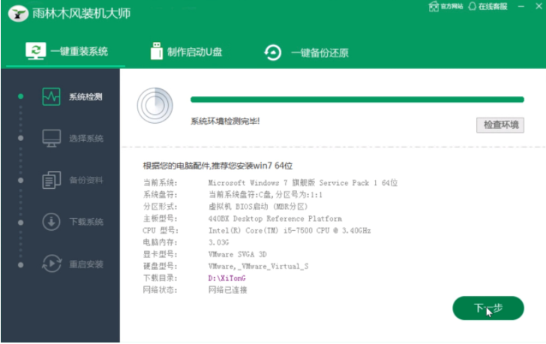
Task: Click the VMware,_VMware_Virtual_S disk value
Action: coord(258,267)
